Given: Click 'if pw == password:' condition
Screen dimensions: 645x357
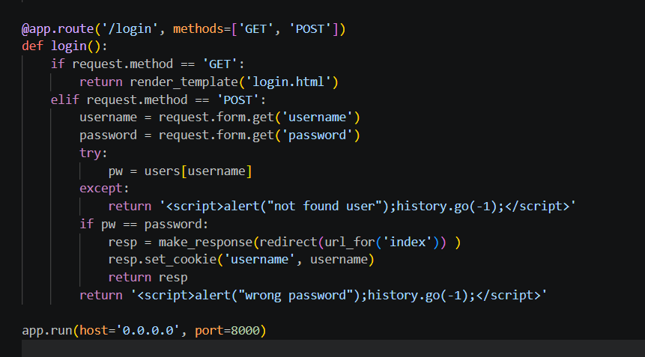Looking at the screenshot, I should 144,225.
